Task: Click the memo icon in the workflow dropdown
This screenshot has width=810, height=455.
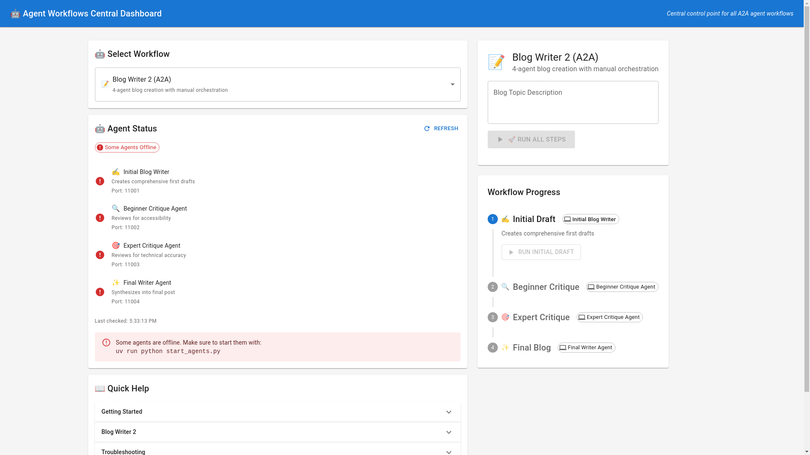Action: [x=105, y=84]
